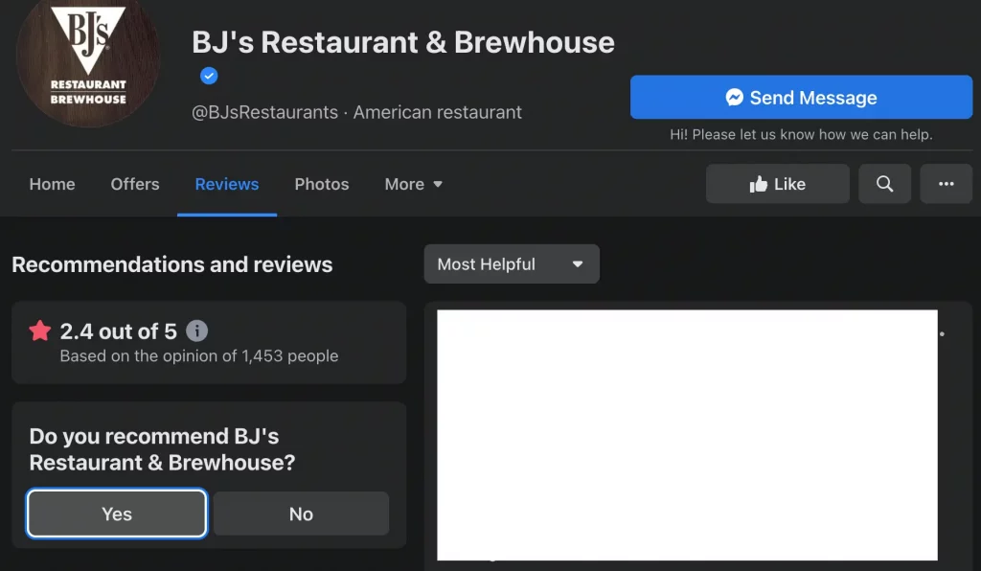981x571 pixels.
Task: Click the rating info icon
Action: click(x=197, y=331)
